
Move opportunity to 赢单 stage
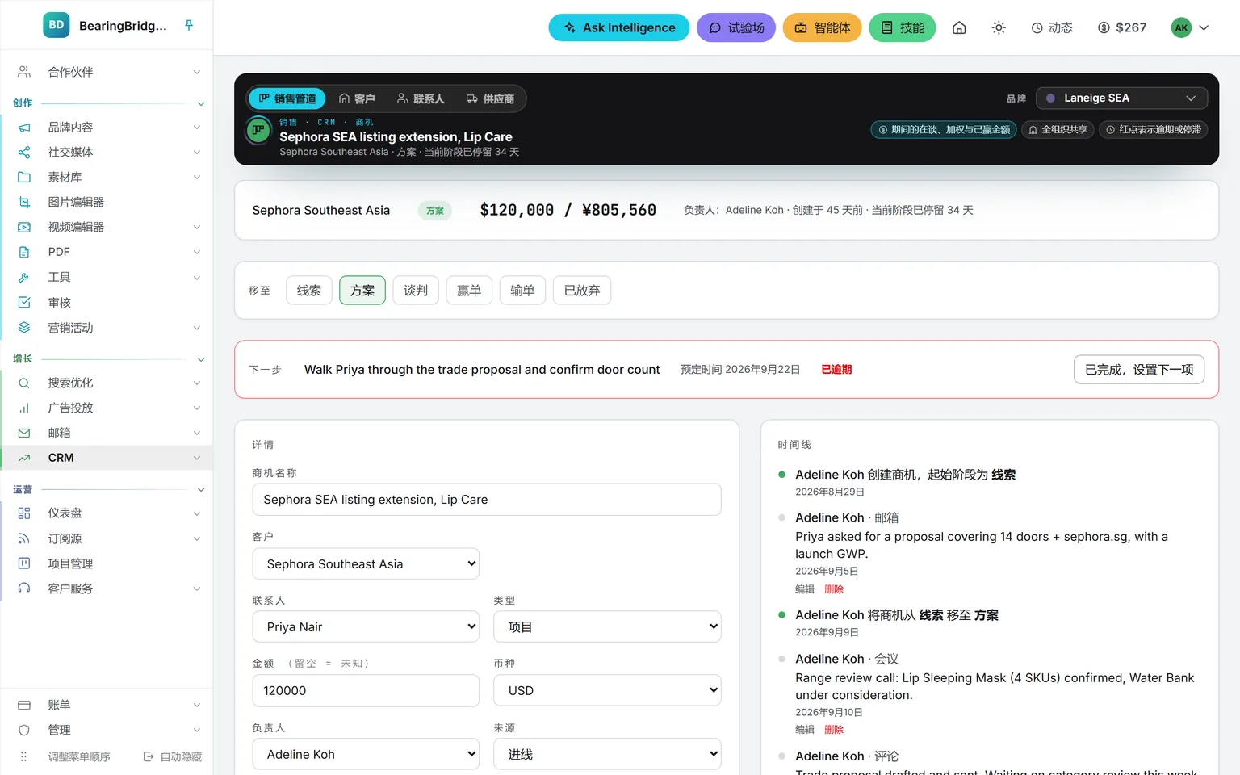(x=469, y=291)
